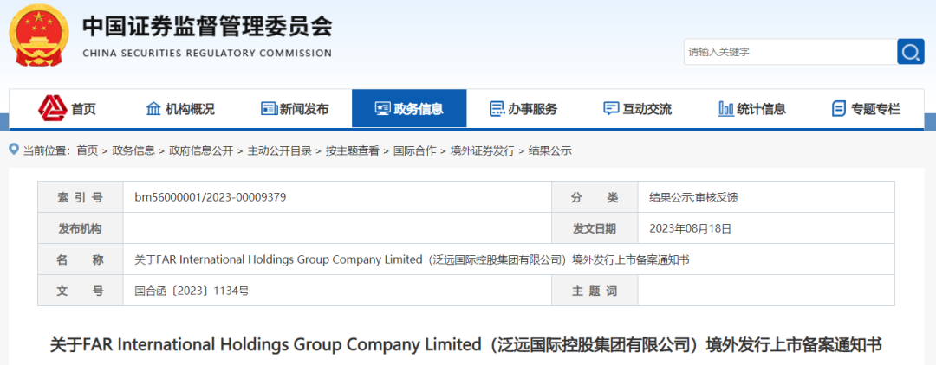
Task: Go to 政务信息 in the breadcrumb
Action: pos(133,151)
